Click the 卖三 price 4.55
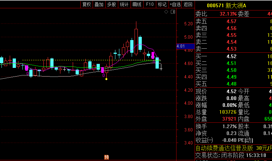This screenshot has width=272, height=161. pos(231,35)
